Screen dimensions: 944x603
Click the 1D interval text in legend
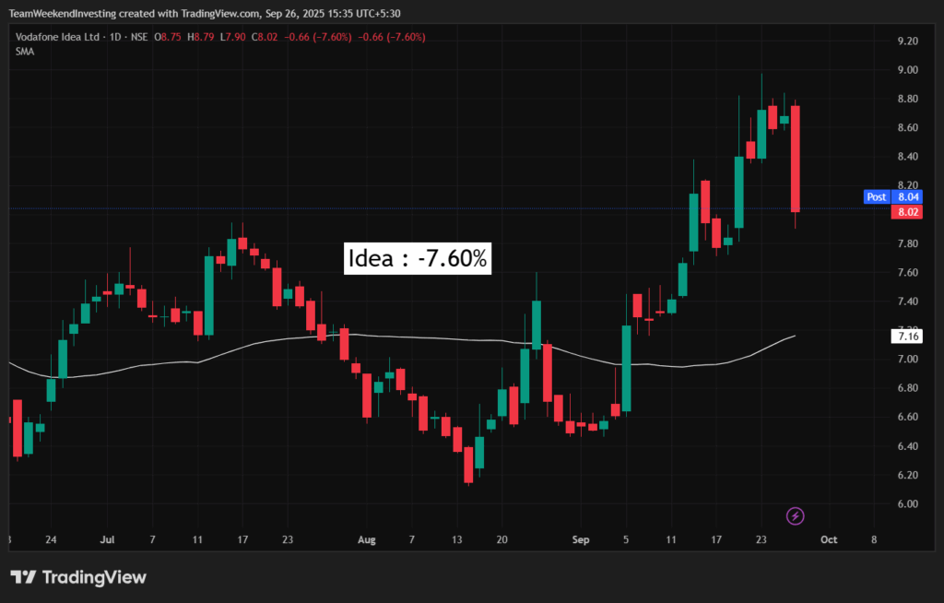coord(115,37)
